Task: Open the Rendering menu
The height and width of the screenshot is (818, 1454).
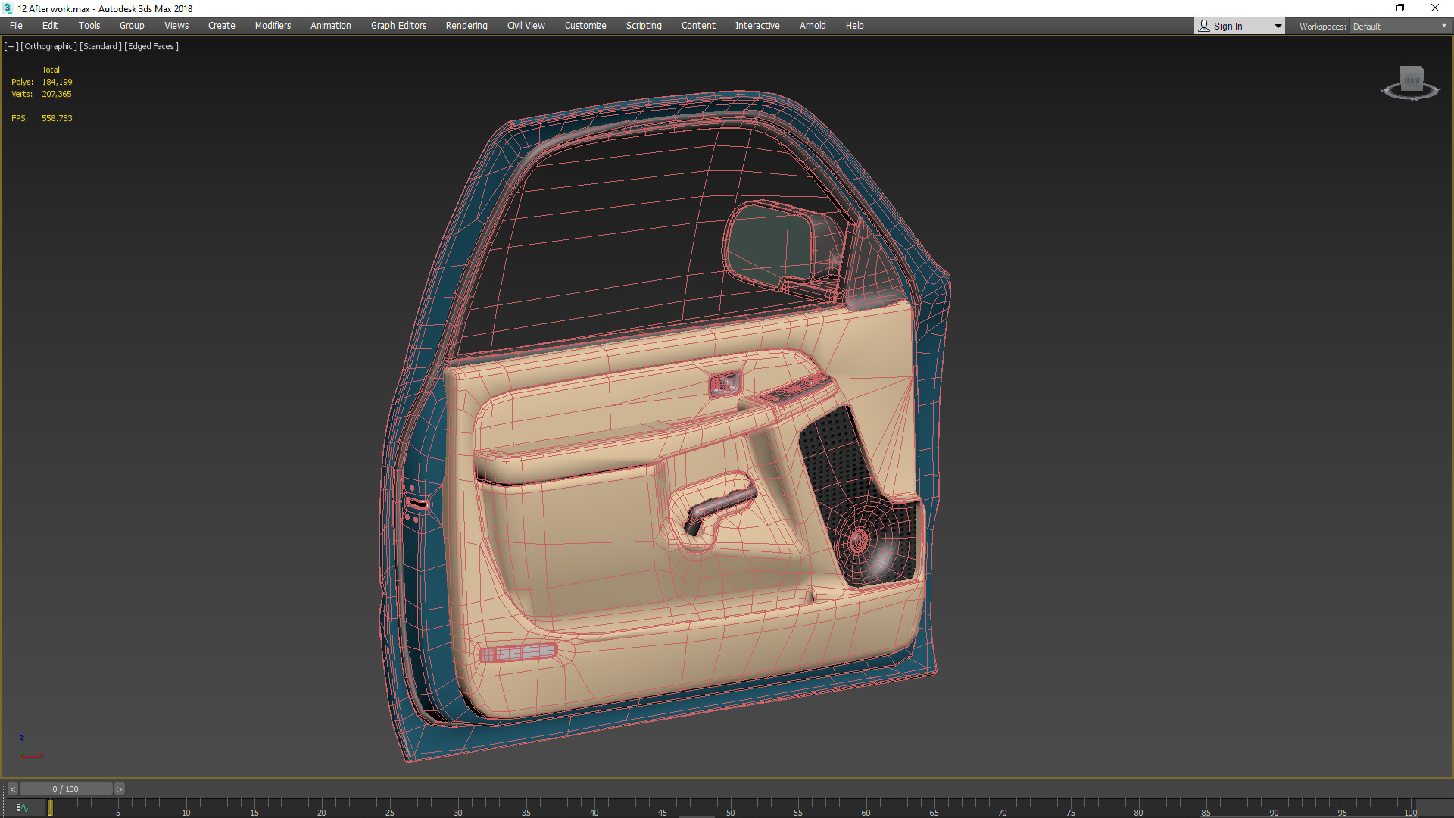Action: (x=466, y=26)
